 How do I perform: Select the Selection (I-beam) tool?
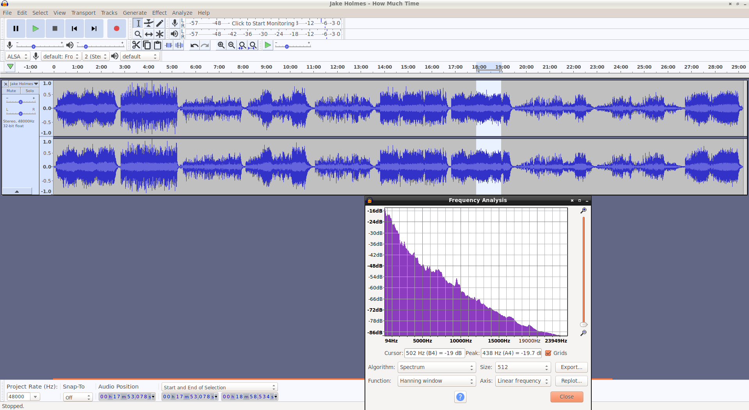click(x=138, y=23)
